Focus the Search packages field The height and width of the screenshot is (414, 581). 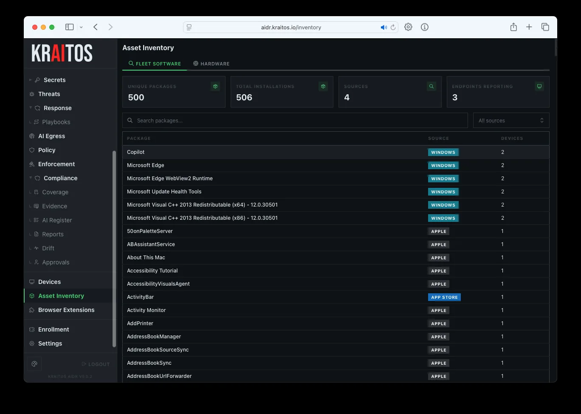[295, 120]
